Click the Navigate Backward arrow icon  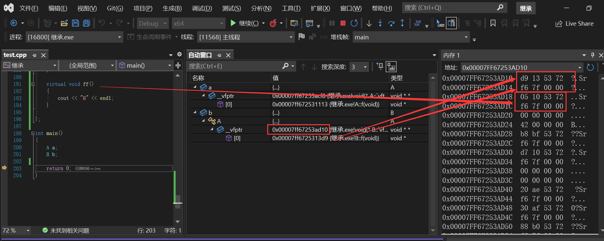[14, 23]
